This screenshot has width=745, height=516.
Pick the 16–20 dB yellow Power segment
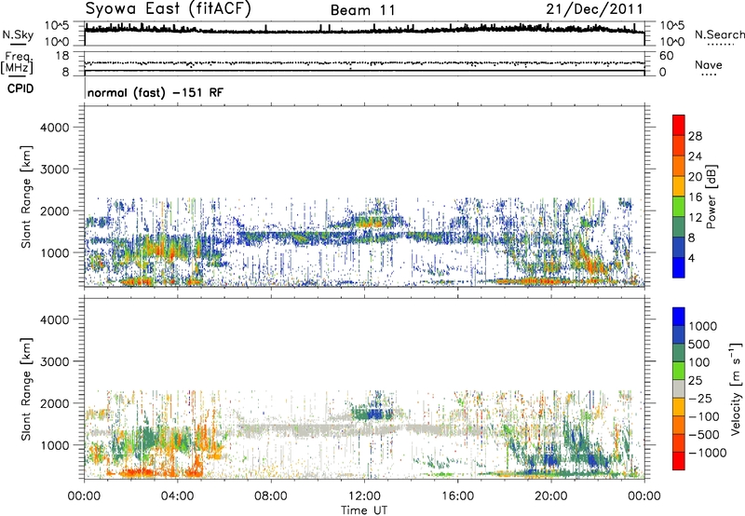click(x=679, y=186)
